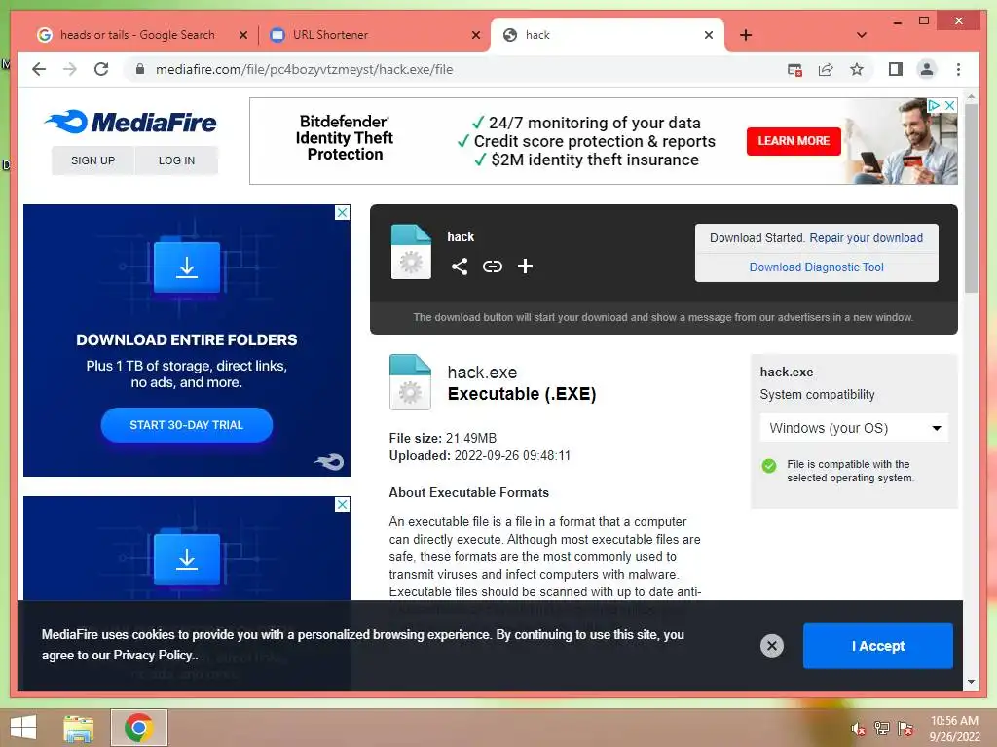997x747 pixels.
Task: Close the URL Shortener tab
Action: click(475, 36)
